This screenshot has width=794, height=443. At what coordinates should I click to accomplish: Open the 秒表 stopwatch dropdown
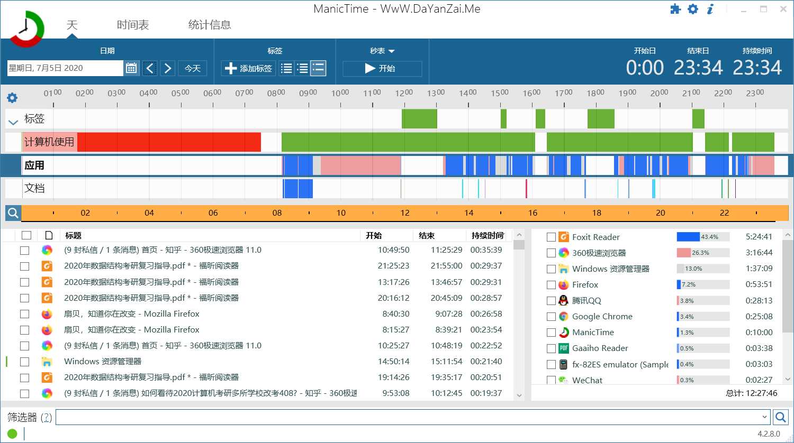click(382, 51)
